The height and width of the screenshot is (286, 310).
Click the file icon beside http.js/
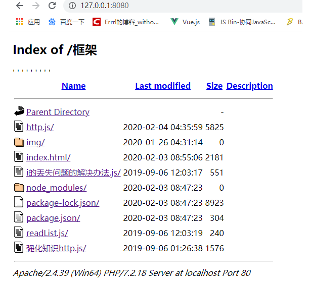click(19, 126)
